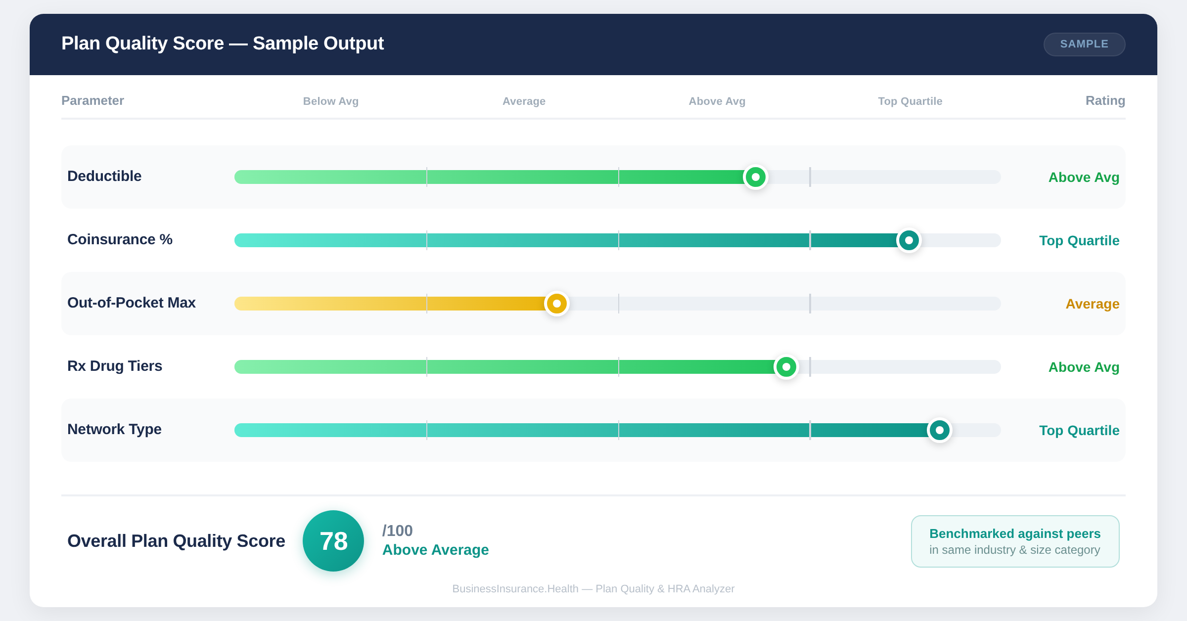Screen dimensions: 1187x621
Task: Click the Parameter column header
Action: tap(92, 101)
